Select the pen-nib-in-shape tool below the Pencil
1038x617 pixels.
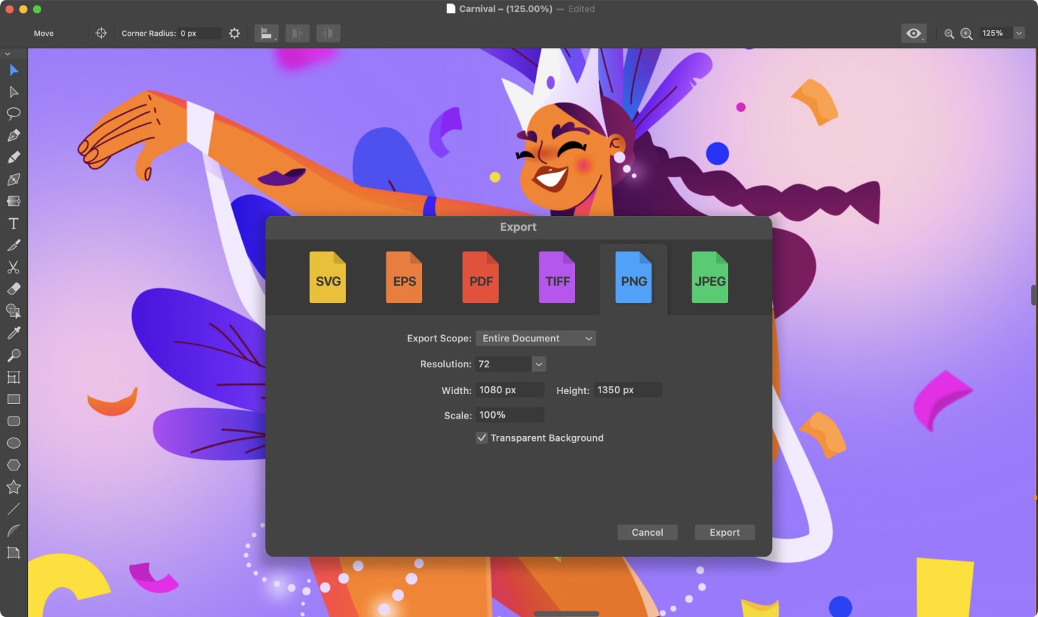(13, 179)
